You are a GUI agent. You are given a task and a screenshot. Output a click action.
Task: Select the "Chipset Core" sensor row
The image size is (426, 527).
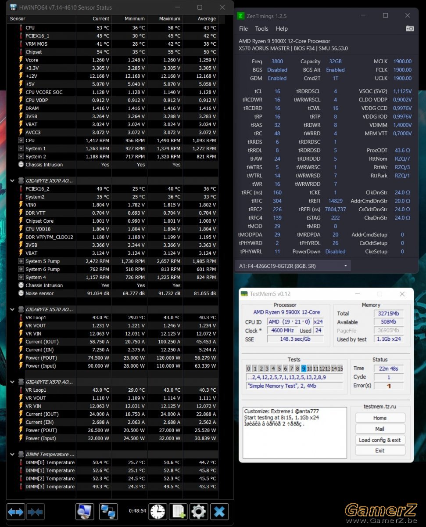[x=113, y=221]
